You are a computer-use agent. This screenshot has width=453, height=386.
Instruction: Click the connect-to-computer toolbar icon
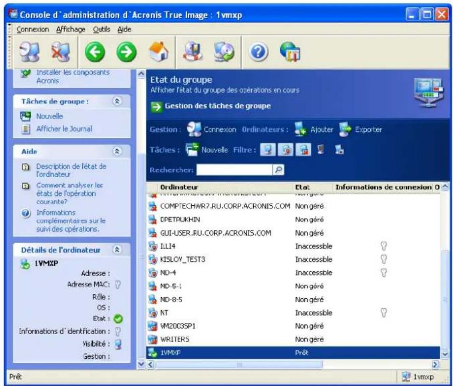[x=29, y=52]
